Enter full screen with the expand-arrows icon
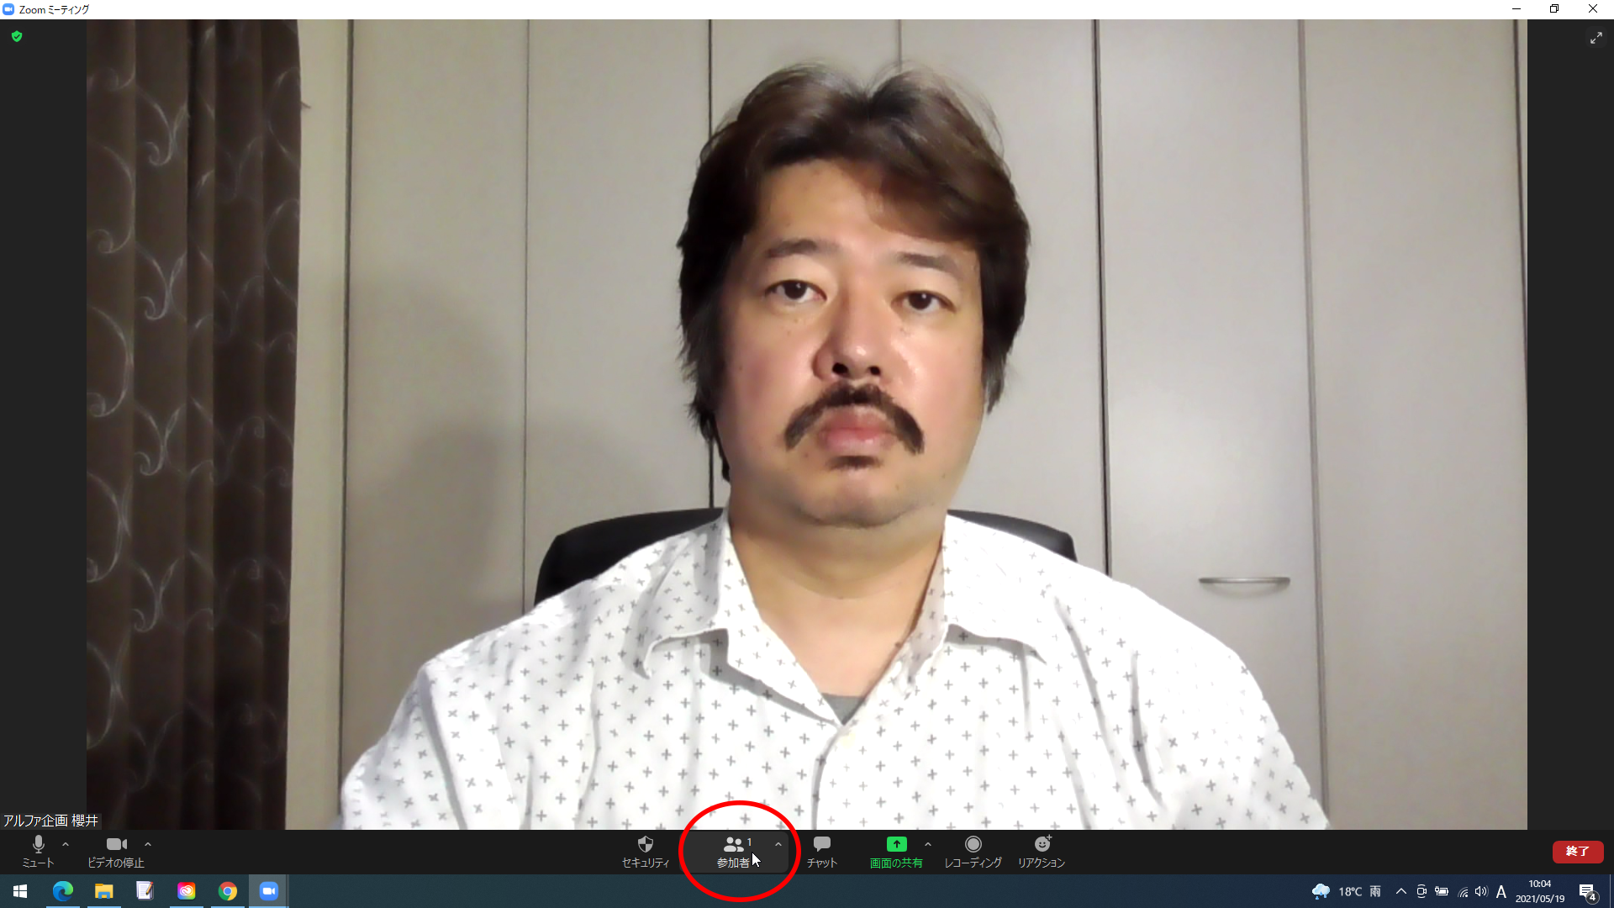1614x908 pixels. click(x=1596, y=38)
